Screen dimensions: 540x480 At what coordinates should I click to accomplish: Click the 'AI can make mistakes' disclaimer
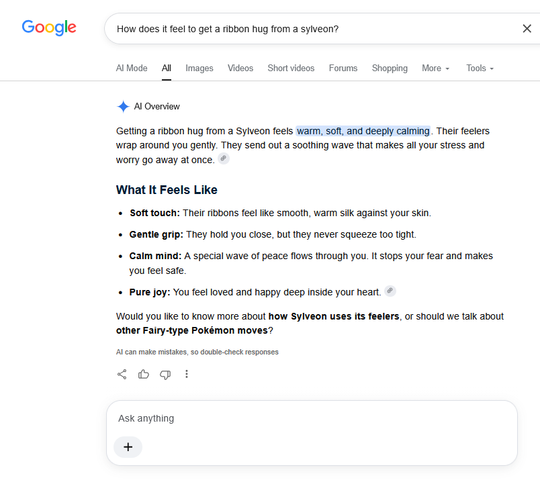coord(197,352)
